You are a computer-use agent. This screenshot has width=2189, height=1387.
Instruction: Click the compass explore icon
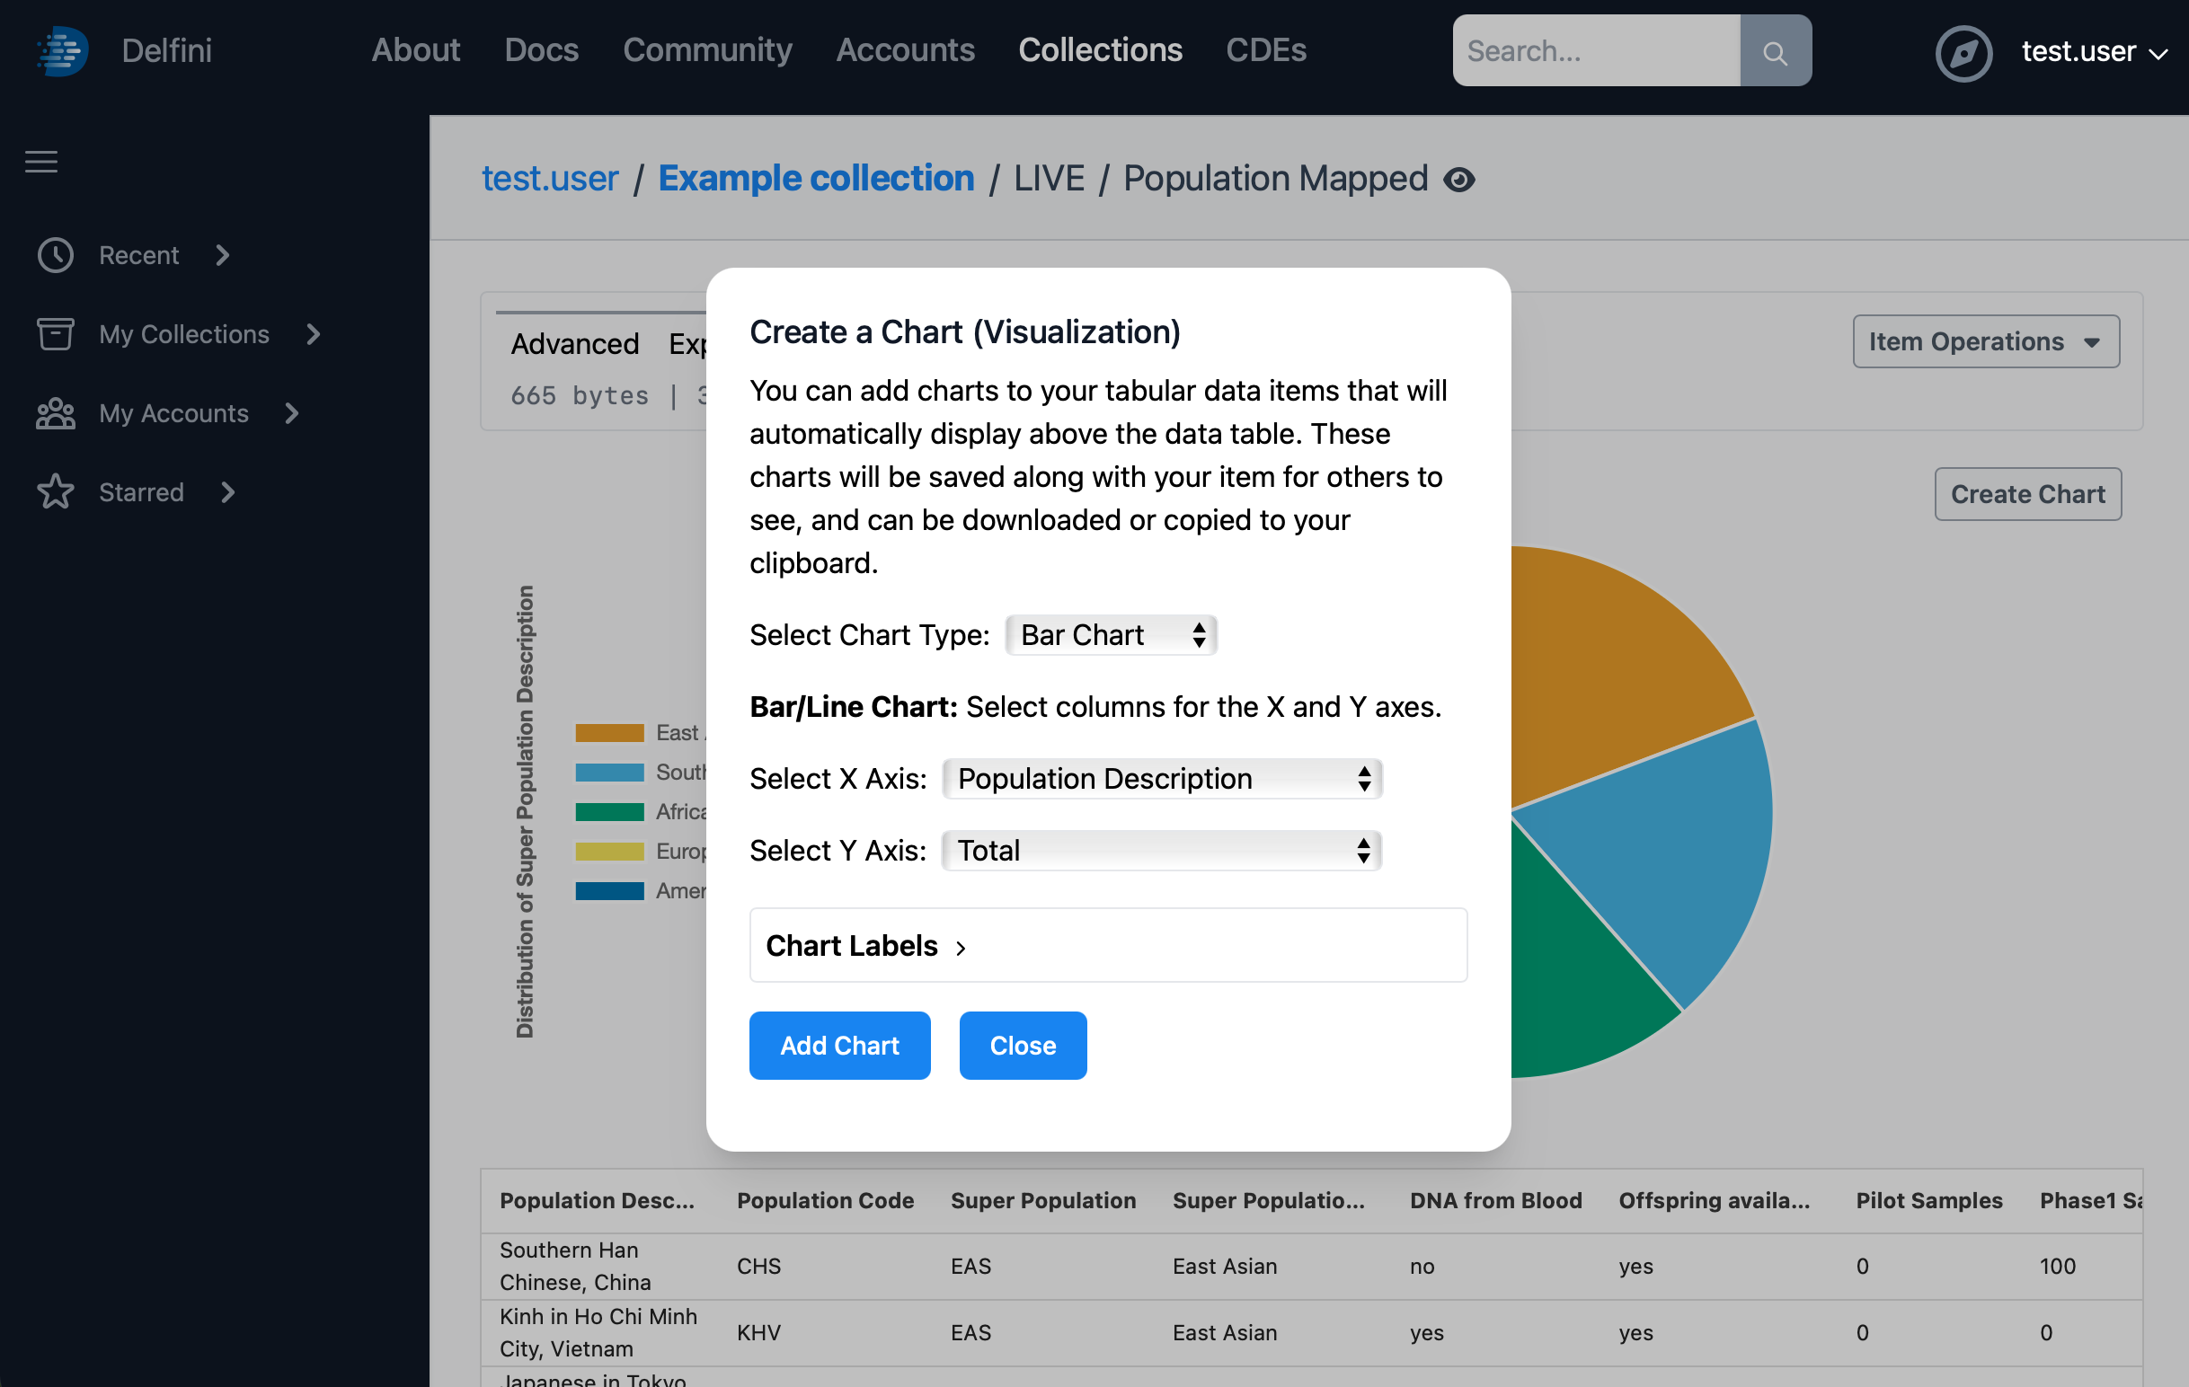[1963, 53]
